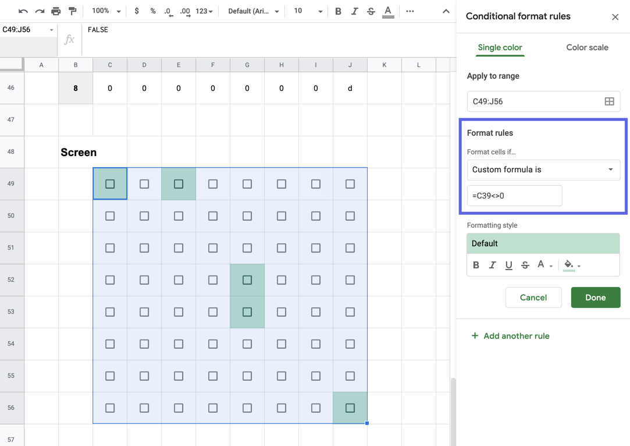Tick the checkbox in cell C49
The image size is (630, 446).
point(110,184)
